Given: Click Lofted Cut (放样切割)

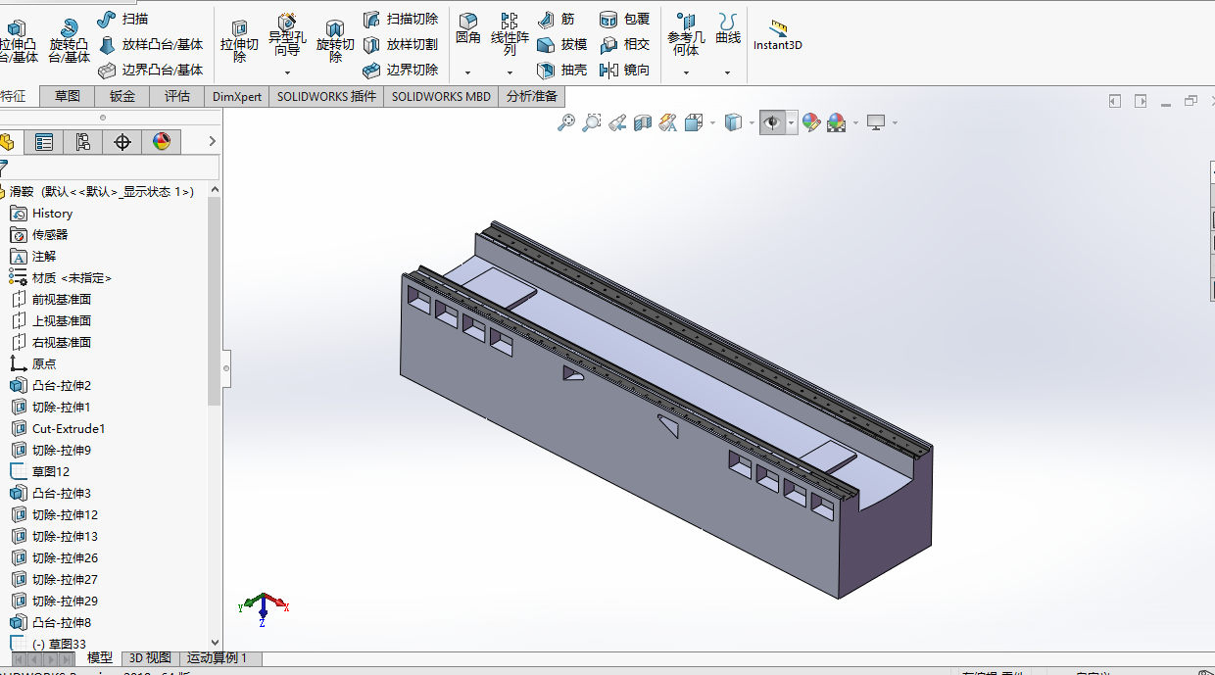Looking at the screenshot, I should pyautogui.click(x=400, y=44).
